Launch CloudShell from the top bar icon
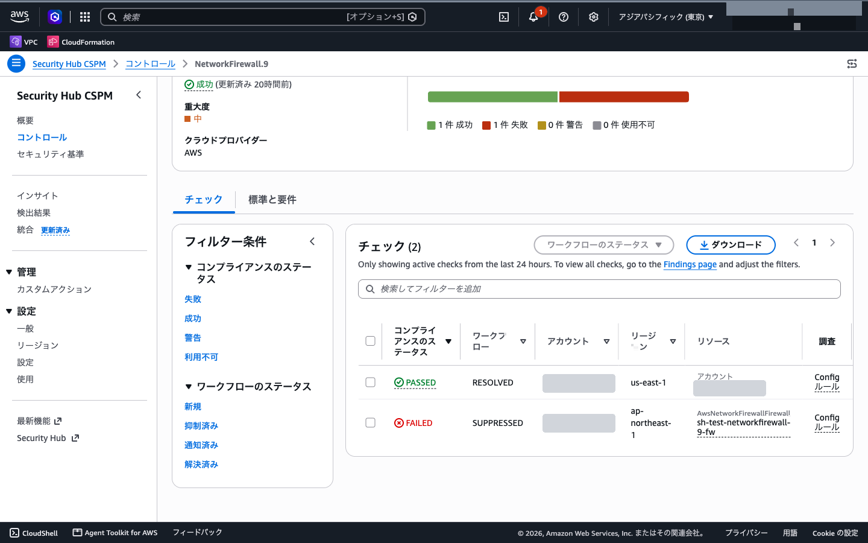868x543 pixels. pyautogui.click(x=504, y=17)
